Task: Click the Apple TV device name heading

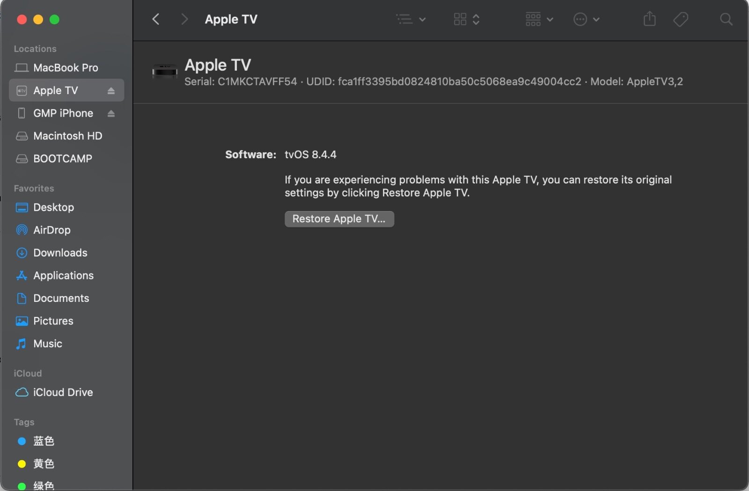Action: [218, 65]
